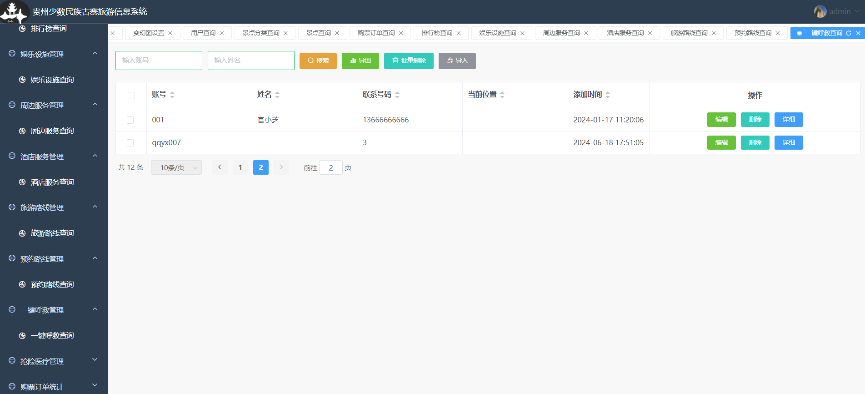The image size is (865, 394).
Task: Click the orange 搜索 button
Action: coord(318,61)
